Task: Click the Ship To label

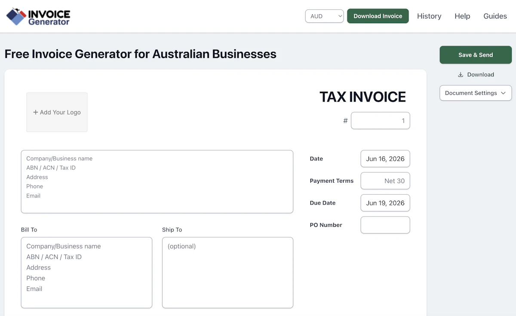Action: (172, 230)
